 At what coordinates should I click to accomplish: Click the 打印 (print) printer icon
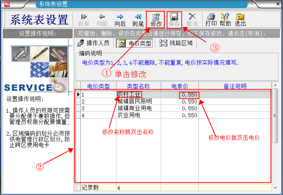point(211,20)
